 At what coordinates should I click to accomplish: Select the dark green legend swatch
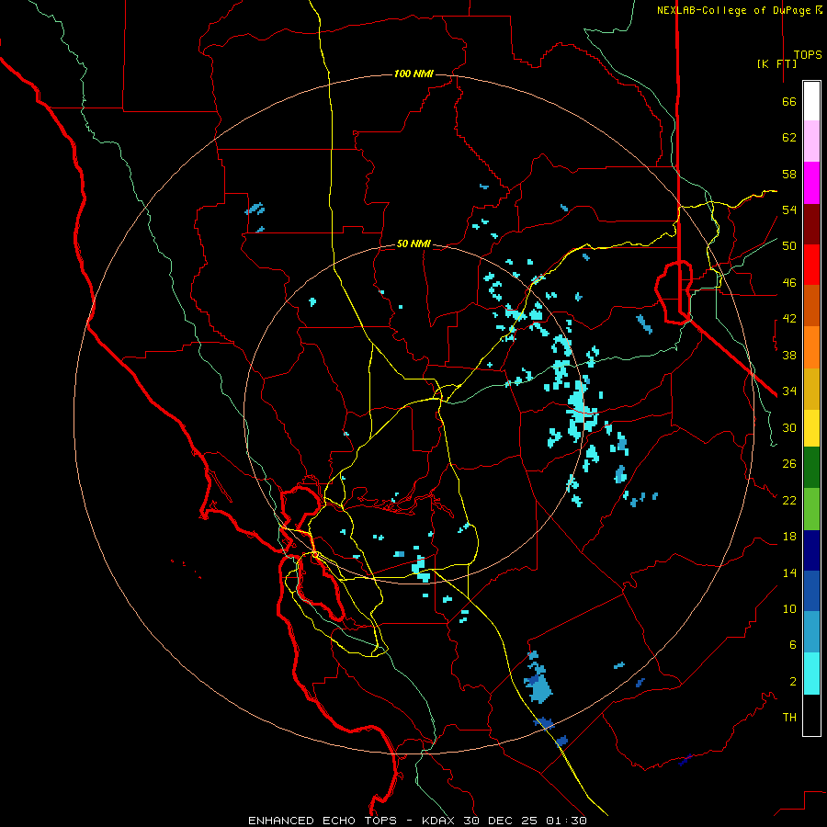(x=811, y=468)
